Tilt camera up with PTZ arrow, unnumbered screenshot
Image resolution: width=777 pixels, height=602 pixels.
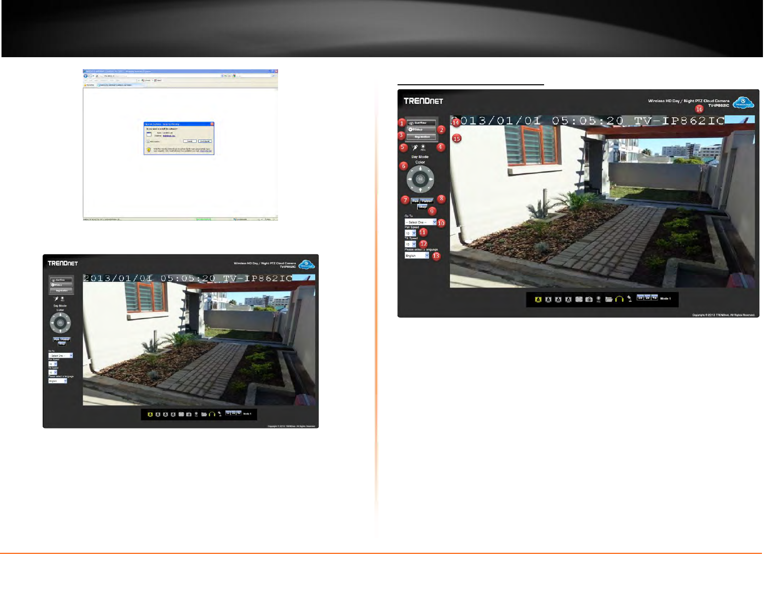pos(60,315)
